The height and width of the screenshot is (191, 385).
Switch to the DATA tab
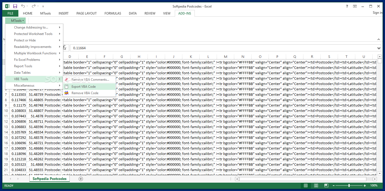tap(133, 13)
